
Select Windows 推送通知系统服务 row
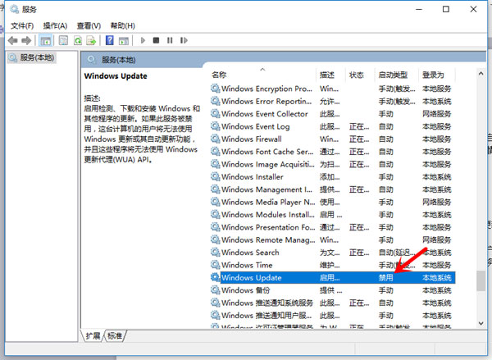(333, 303)
